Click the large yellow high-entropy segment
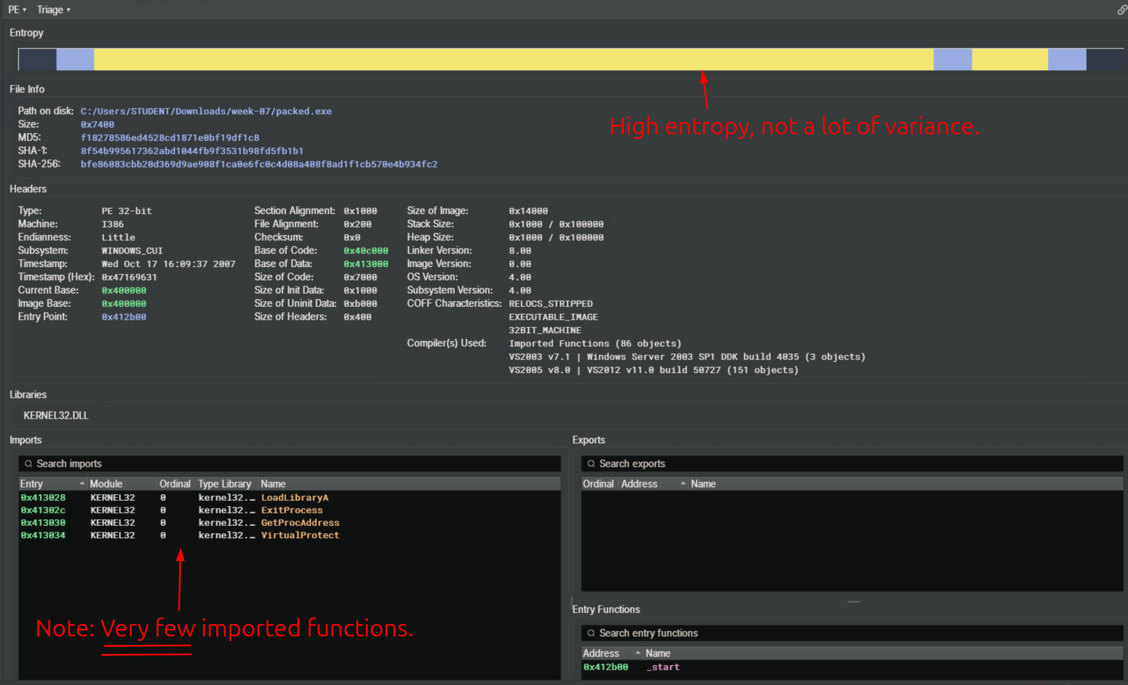 [513, 59]
